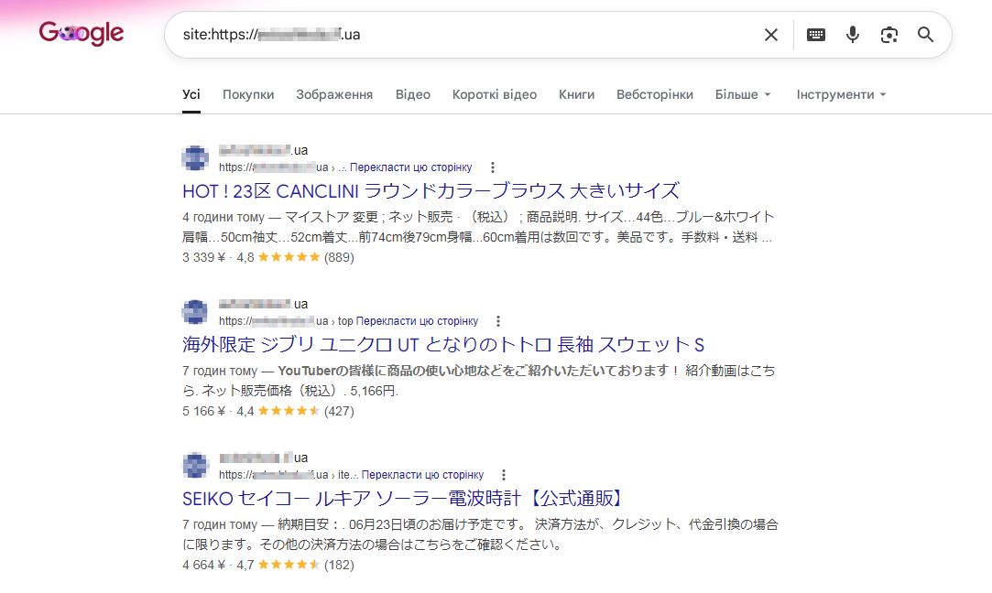This screenshot has height=593, width=992.
Task: Click the price 4 664 ¥
Action: point(203,565)
